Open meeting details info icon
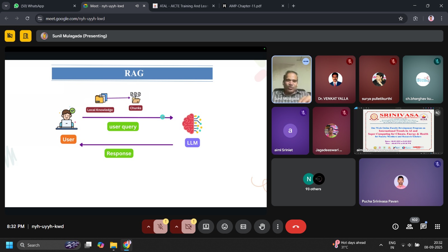The image size is (448, 252). point(395,227)
